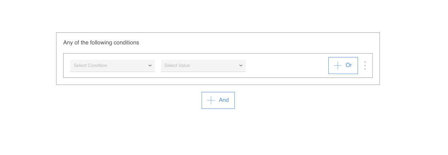Add an And condition group
This screenshot has width=448, height=155.
[218, 100]
